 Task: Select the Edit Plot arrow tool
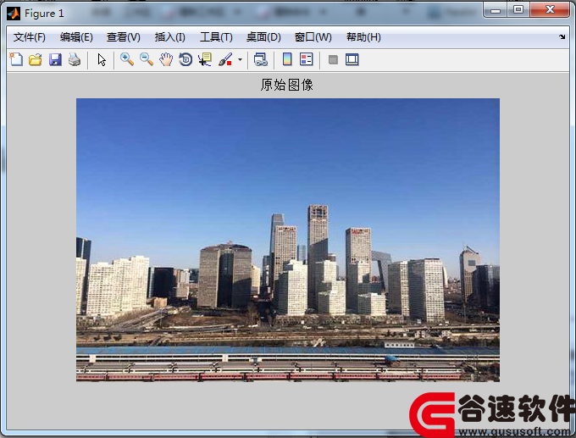[102, 59]
